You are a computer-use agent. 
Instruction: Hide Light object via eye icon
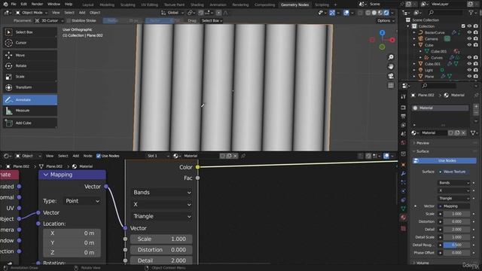[469, 70]
